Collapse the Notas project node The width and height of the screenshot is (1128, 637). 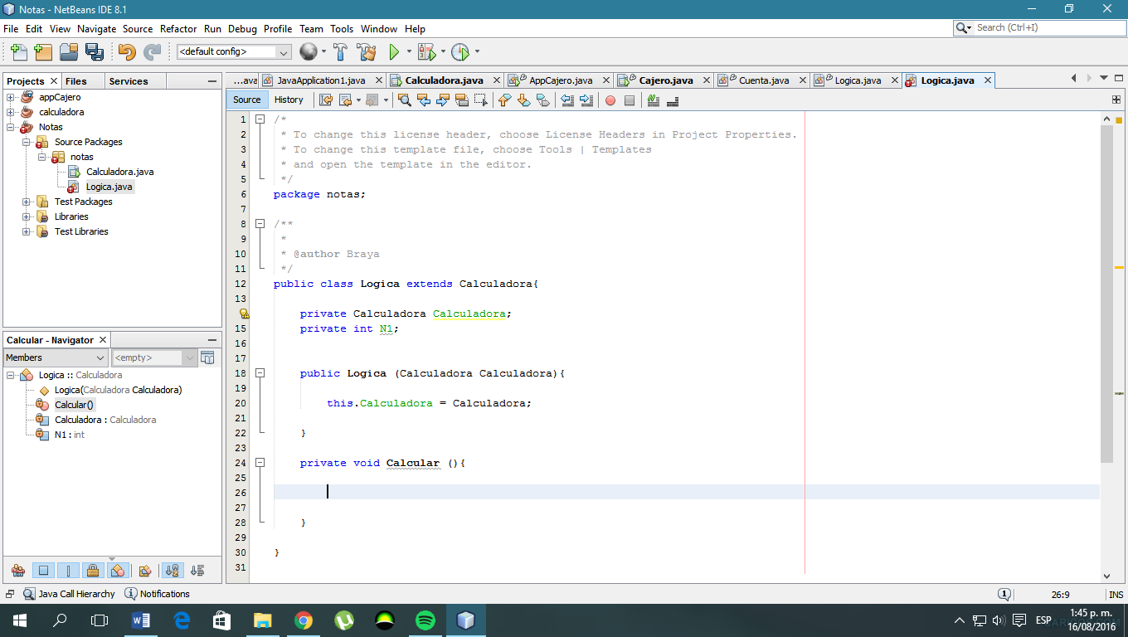[11, 127]
